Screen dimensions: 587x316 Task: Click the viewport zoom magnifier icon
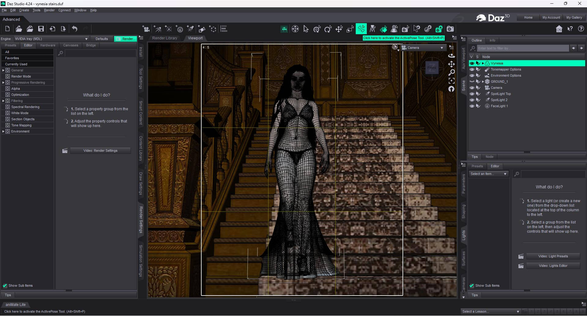pos(451,73)
